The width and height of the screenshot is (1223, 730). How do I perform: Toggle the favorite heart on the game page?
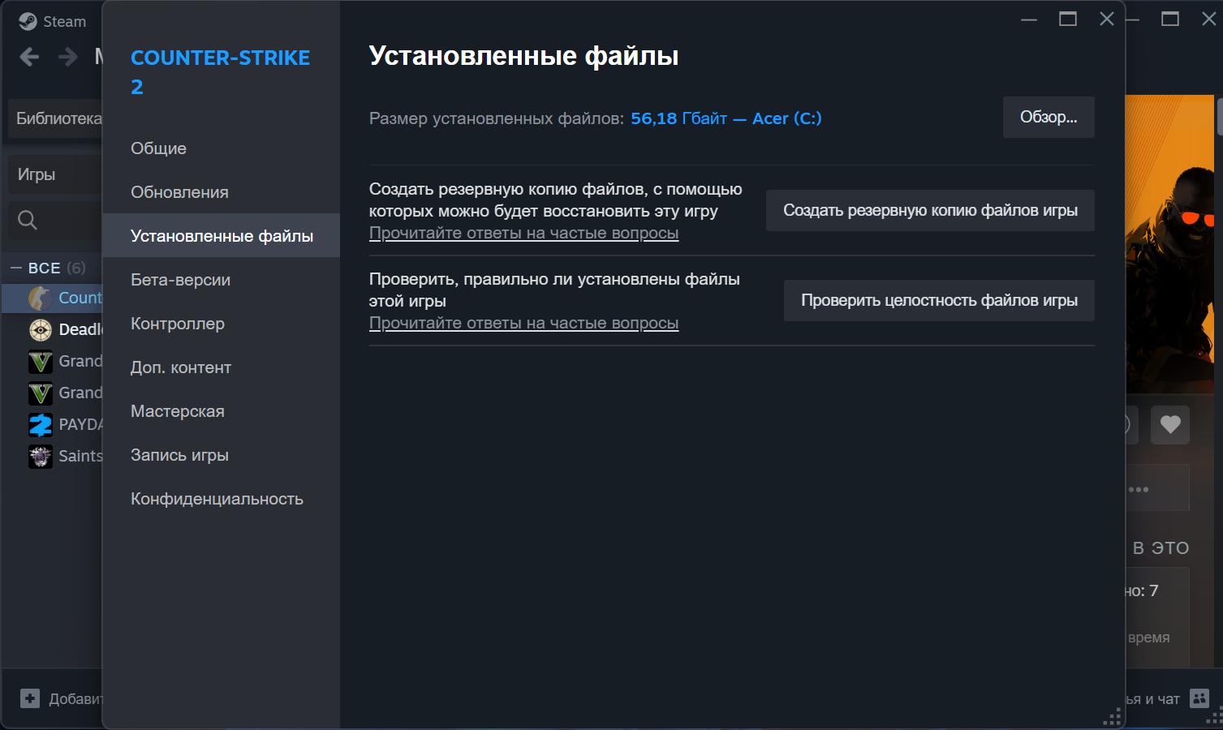point(1170,424)
